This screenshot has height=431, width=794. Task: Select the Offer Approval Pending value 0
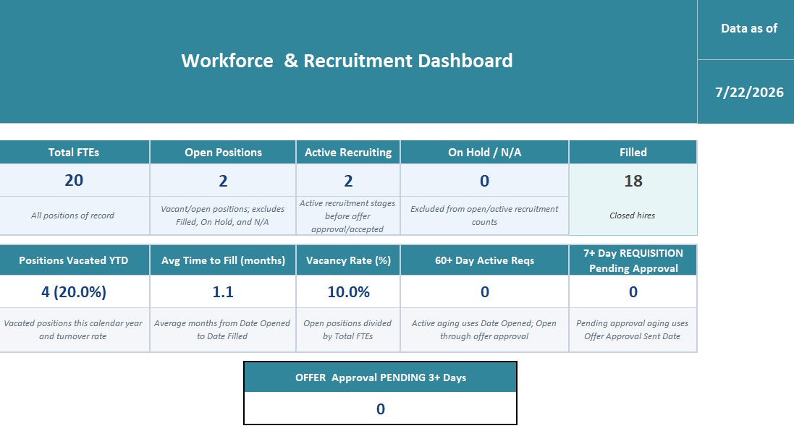pos(381,409)
